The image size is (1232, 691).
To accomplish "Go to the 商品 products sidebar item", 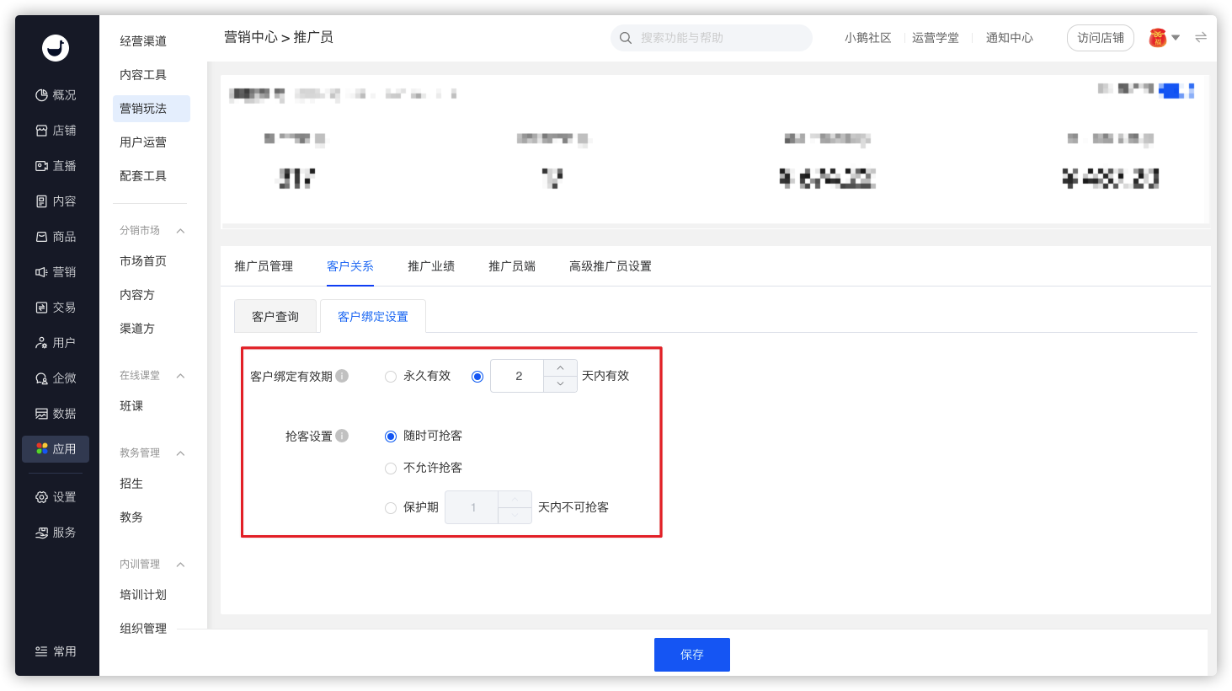I will pyautogui.click(x=56, y=237).
